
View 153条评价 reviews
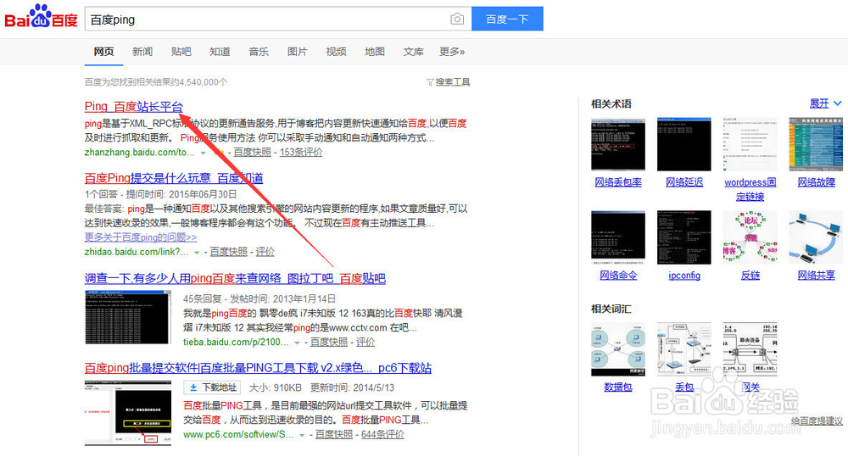pos(301,153)
